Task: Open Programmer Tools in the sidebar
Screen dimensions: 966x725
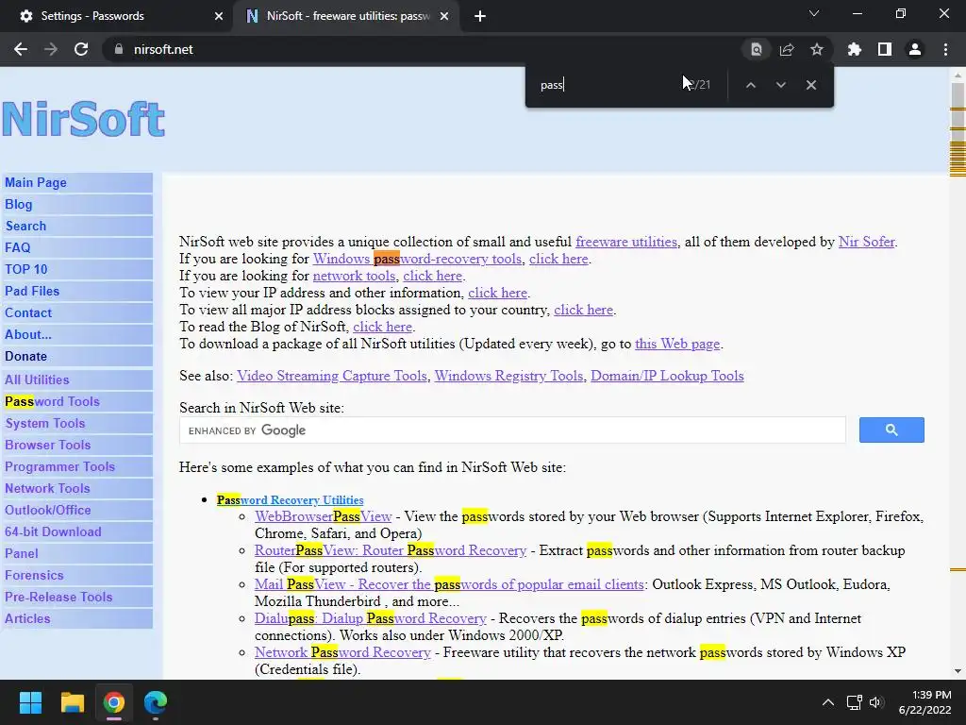Action: tap(77, 466)
